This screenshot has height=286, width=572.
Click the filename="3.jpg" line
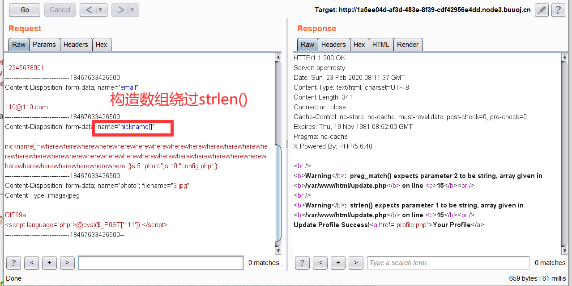[97, 186]
